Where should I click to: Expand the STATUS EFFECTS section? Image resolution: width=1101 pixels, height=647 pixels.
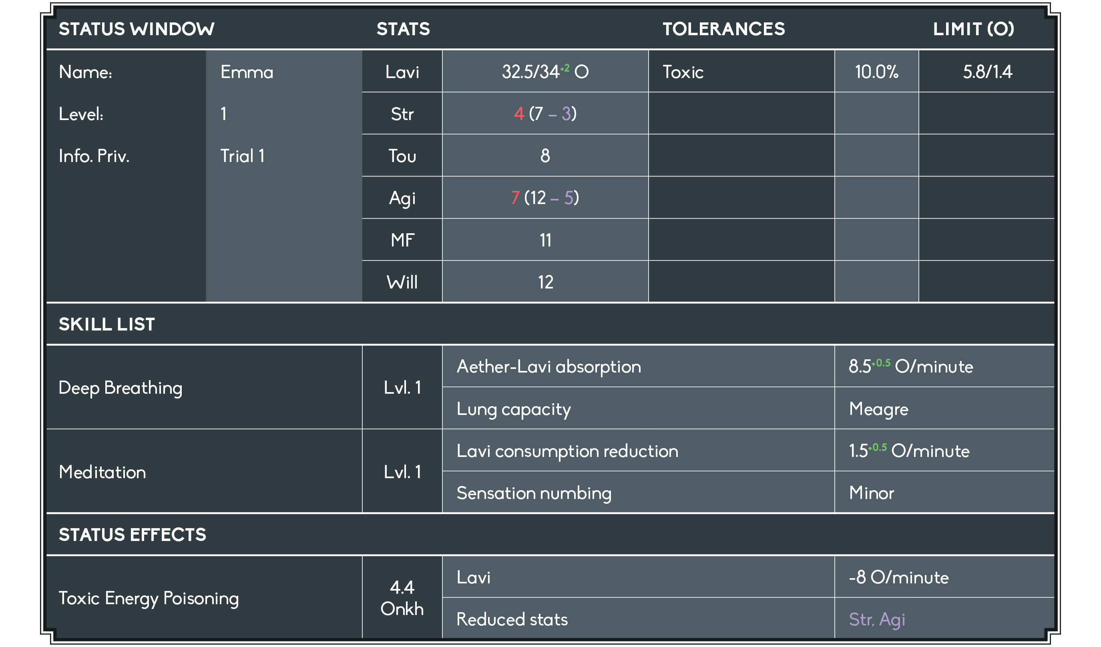tap(133, 535)
